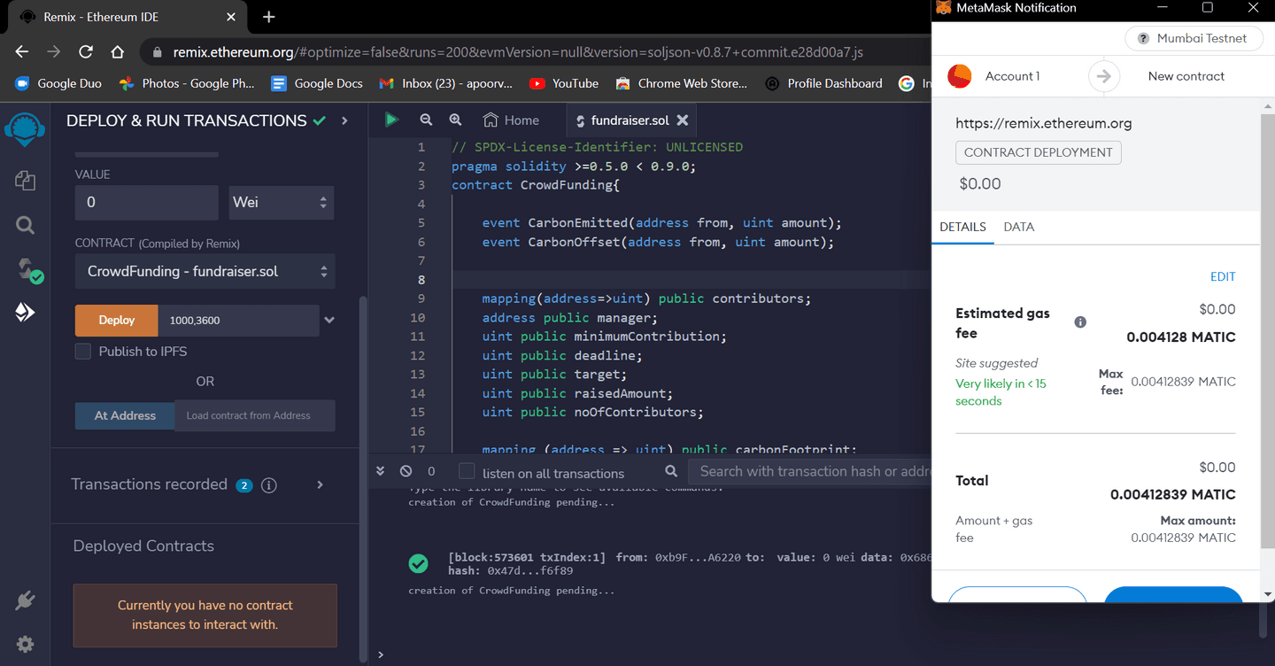Click the transaction hash search field
1275x666 pixels.
809,472
